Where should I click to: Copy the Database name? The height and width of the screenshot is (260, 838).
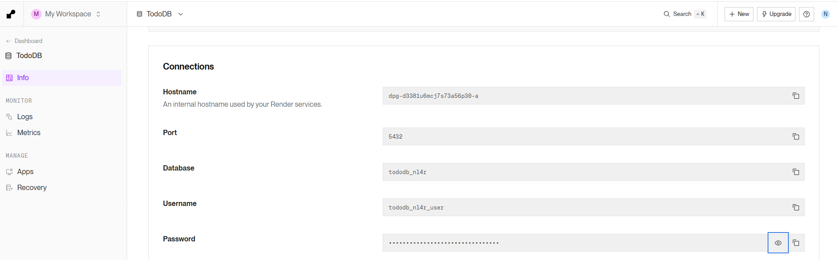click(795, 172)
